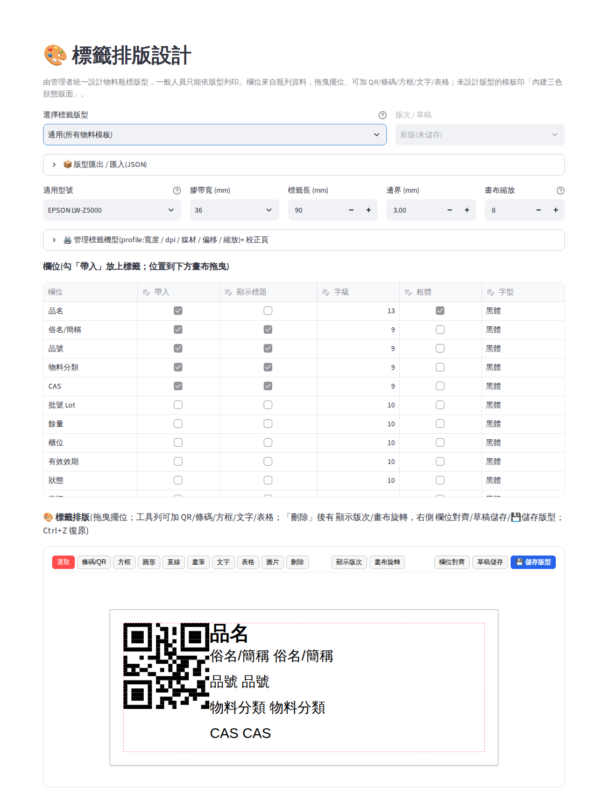Toggle 顯示版次 on the canvas toolbar
The height and width of the screenshot is (794, 608).
point(349,562)
